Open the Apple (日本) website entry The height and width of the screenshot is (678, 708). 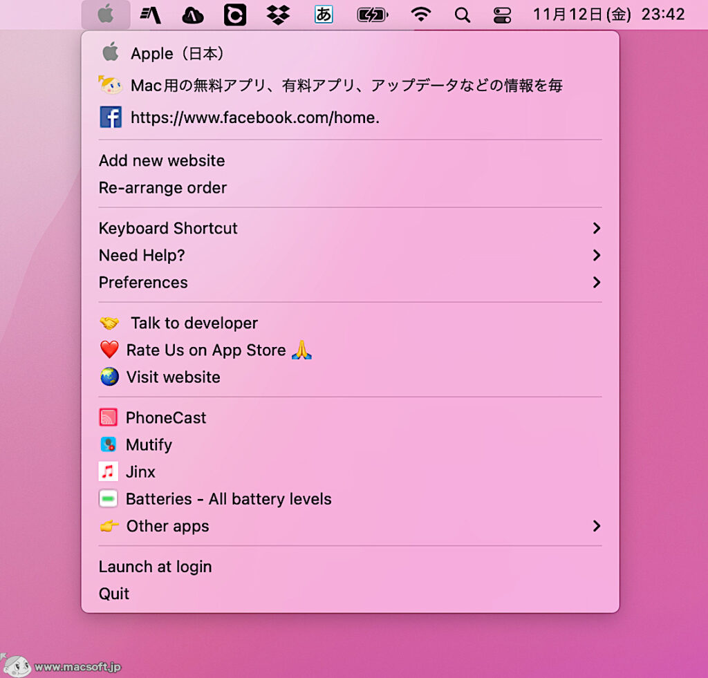[x=350, y=54]
